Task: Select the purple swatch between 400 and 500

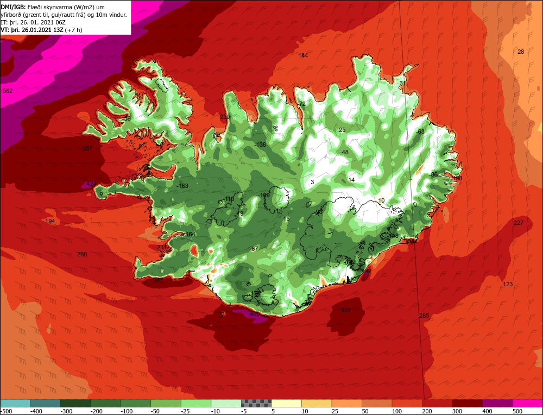Action: pyautogui.click(x=497, y=403)
